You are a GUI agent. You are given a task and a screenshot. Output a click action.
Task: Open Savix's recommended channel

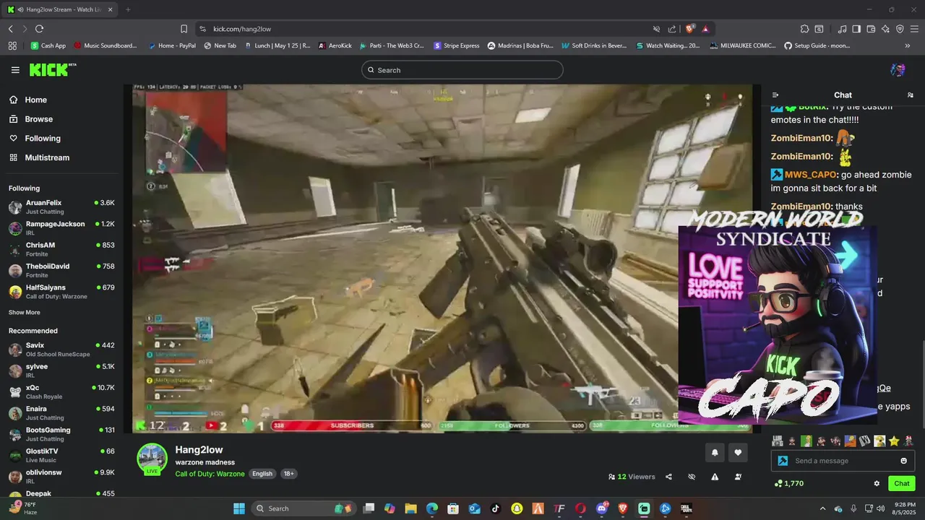point(61,350)
